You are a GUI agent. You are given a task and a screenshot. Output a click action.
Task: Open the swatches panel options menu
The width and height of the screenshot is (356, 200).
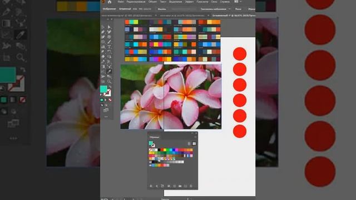195,137
